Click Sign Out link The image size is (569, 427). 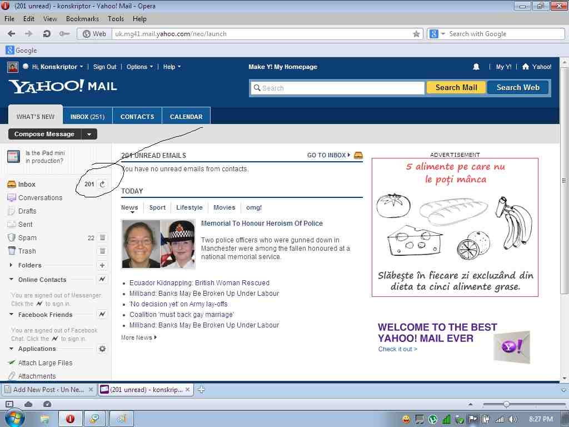(x=104, y=67)
